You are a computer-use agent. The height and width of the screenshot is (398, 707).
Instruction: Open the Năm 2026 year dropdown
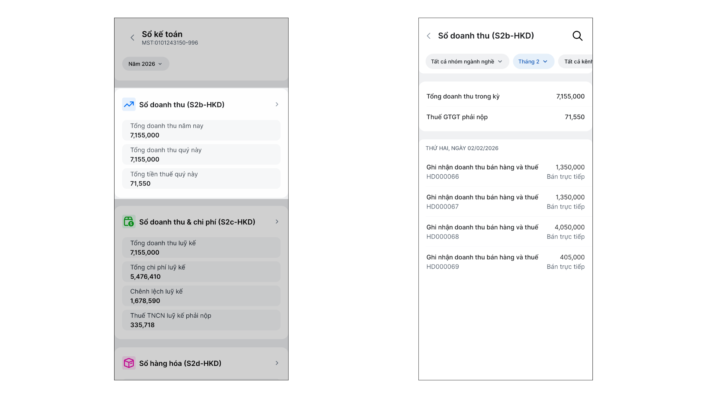(145, 64)
